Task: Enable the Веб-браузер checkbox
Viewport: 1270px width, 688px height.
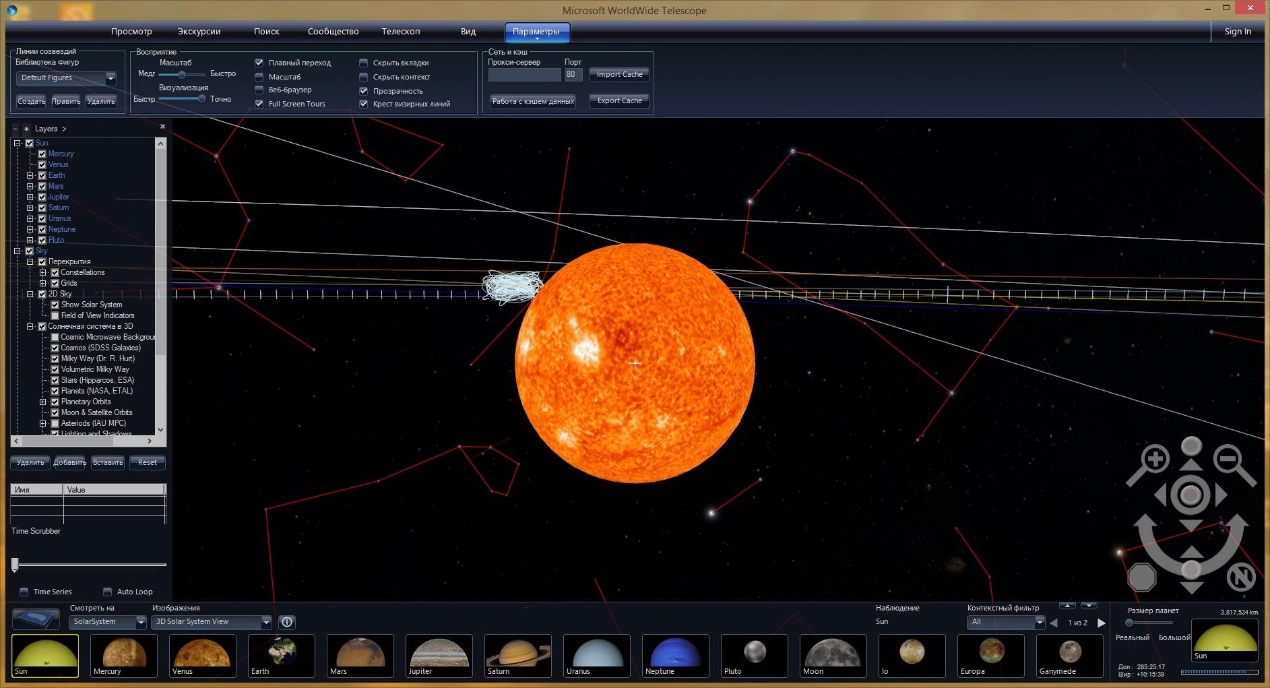Action: coord(259,90)
